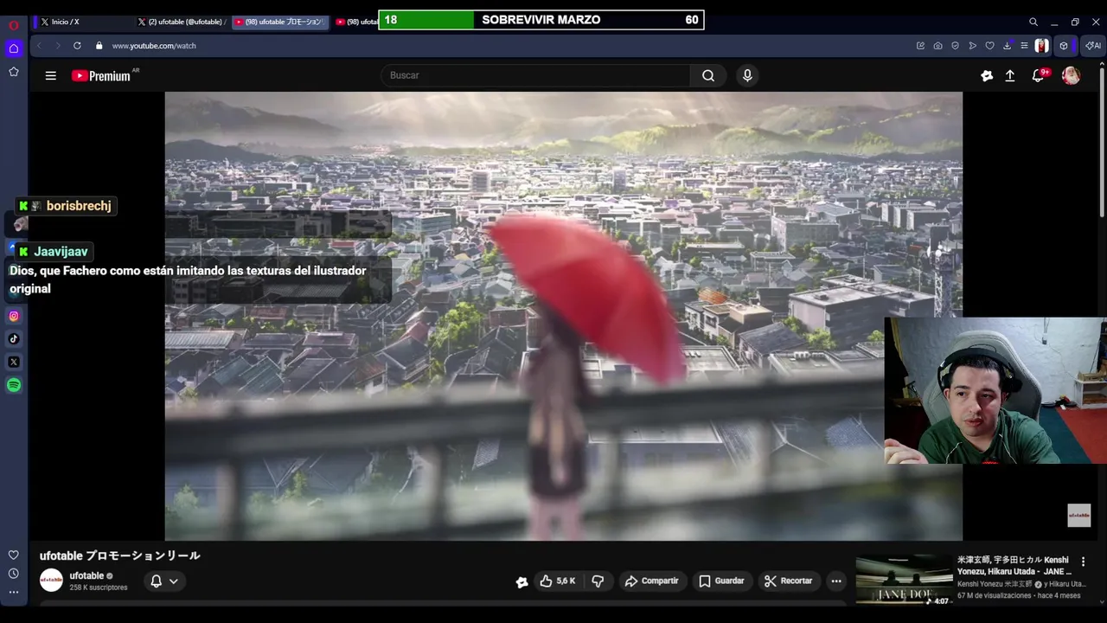Click YouTube Premium perks star icon

[987, 76]
